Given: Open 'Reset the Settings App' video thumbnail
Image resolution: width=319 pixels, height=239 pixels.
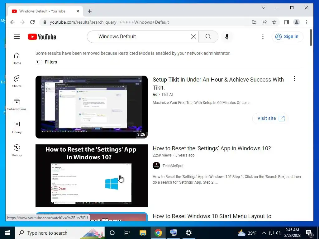Looking at the screenshot, I should (92, 176).
